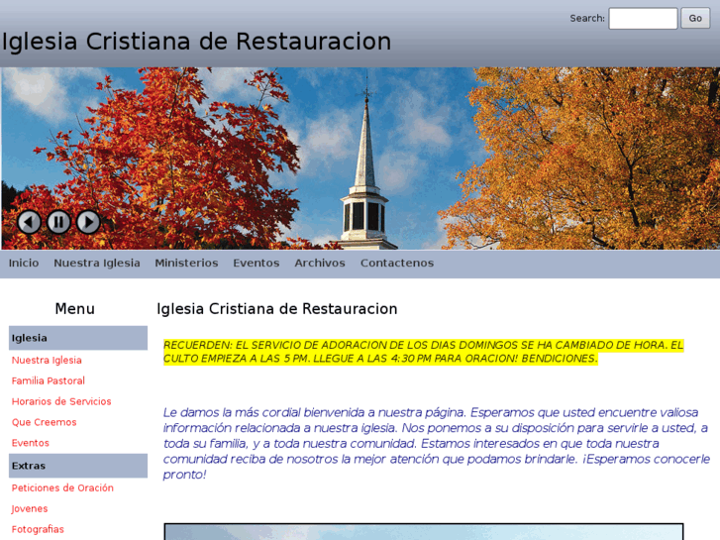The height and width of the screenshot is (540, 720).
Task: Select the Ministerios nav item
Action: 186,263
